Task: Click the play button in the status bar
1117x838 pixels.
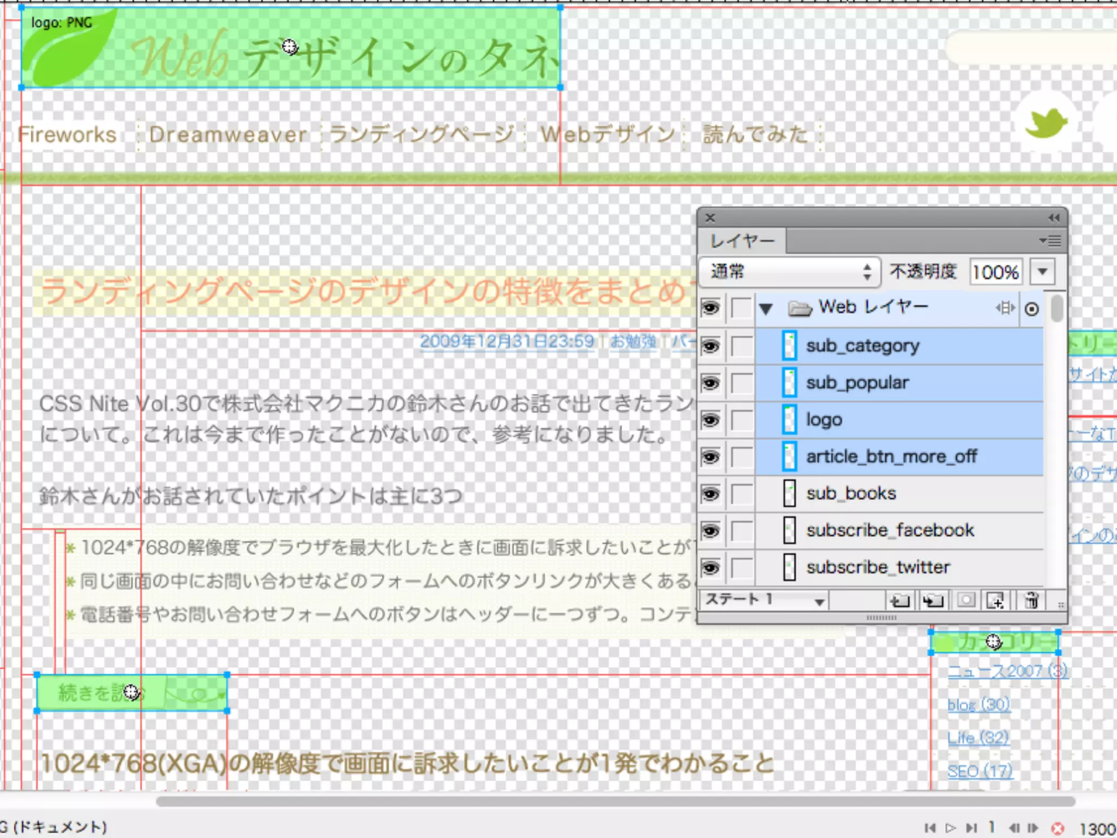Action: 951,828
